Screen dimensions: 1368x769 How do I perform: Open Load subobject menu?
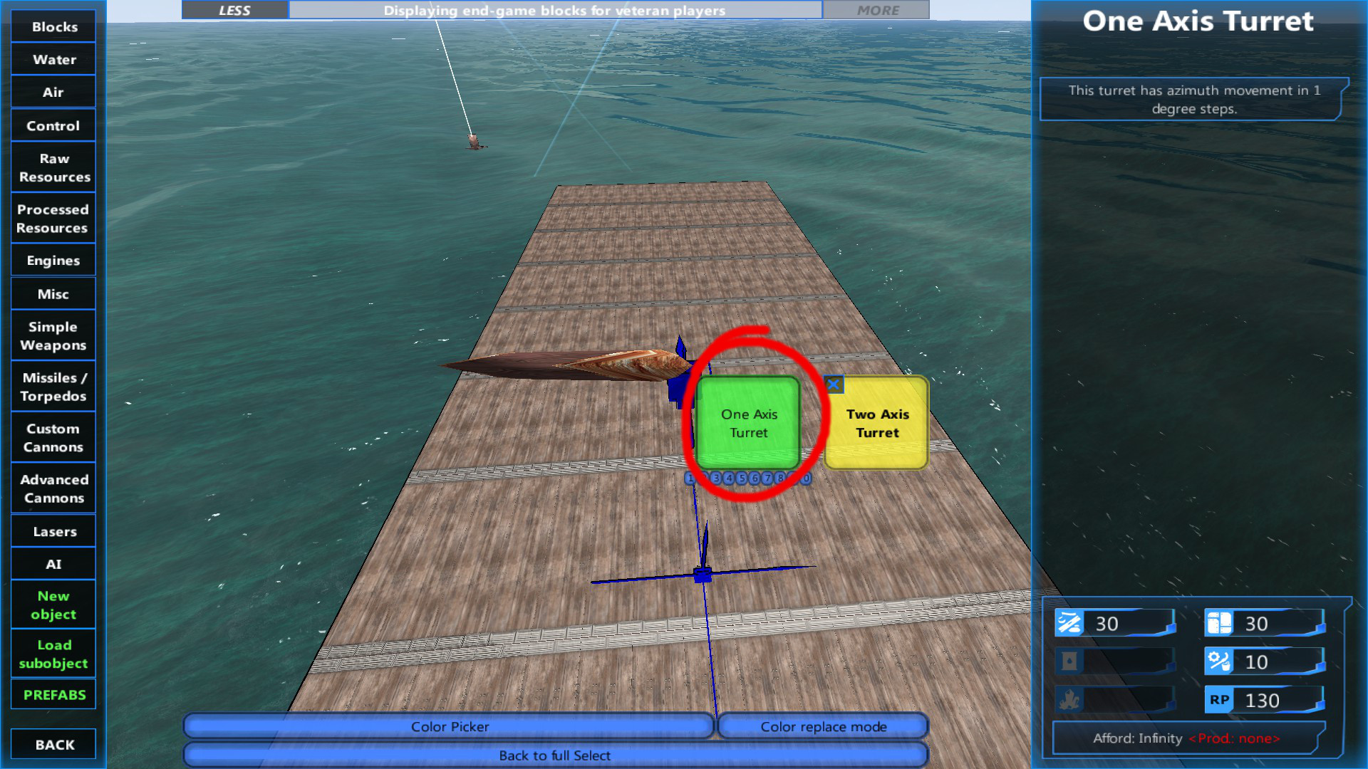pos(54,654)
